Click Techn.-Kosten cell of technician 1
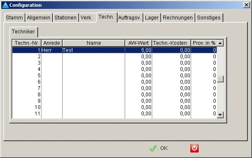 (x=171, y=50)
